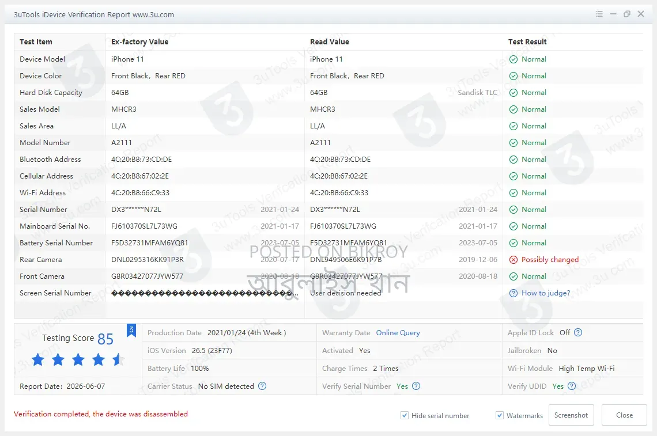Viewport: 657px width, 436px height.
Task: Open the How to judge link
Action: (546, 293)
